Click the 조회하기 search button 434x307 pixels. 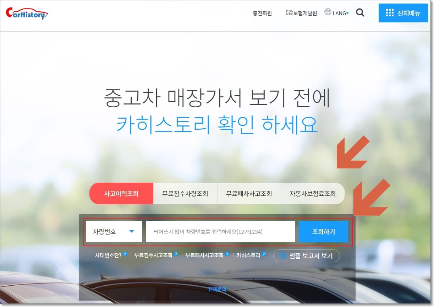[323, 232]
